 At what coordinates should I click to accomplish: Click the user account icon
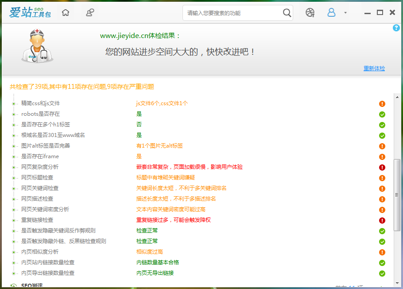tap(331, 13)
